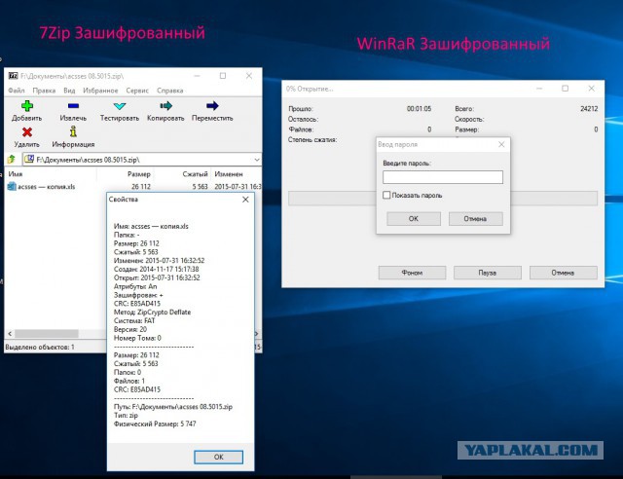
Task: Close the Свойства dialog
Action: click(x=245, y=200)
